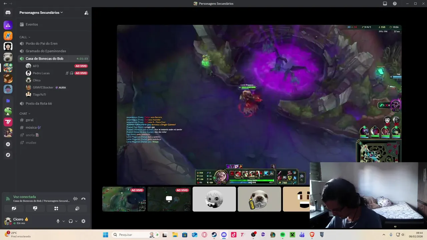Open Discover servers compass icon

tap(8, 155)
